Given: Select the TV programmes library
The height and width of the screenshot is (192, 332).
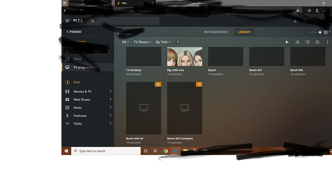Looking at the screenshot, I should click(88, 67).
